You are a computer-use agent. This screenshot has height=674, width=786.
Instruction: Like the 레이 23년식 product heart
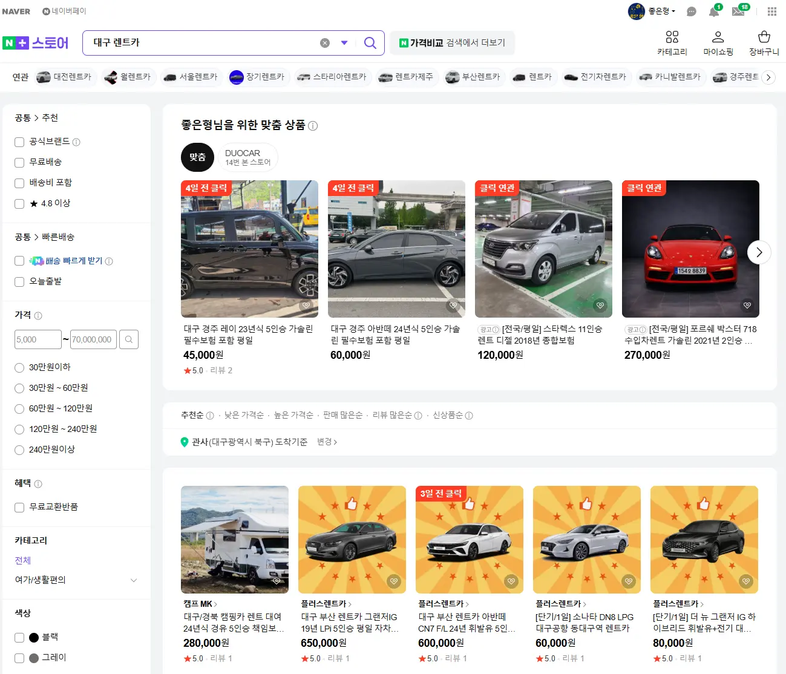(x=306, y=306)
